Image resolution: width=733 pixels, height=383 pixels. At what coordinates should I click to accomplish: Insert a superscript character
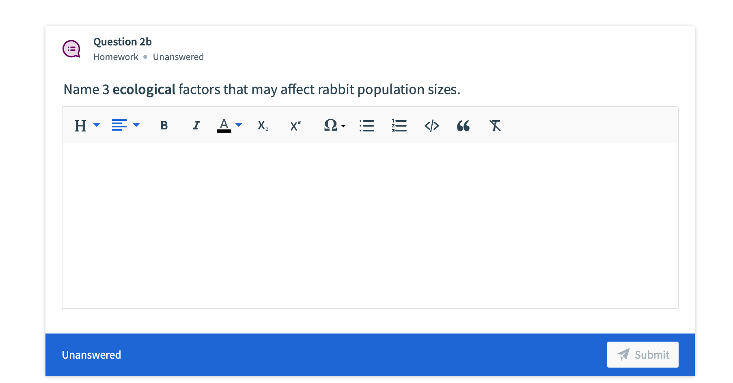pyautogui.click(x=295, y=126)
